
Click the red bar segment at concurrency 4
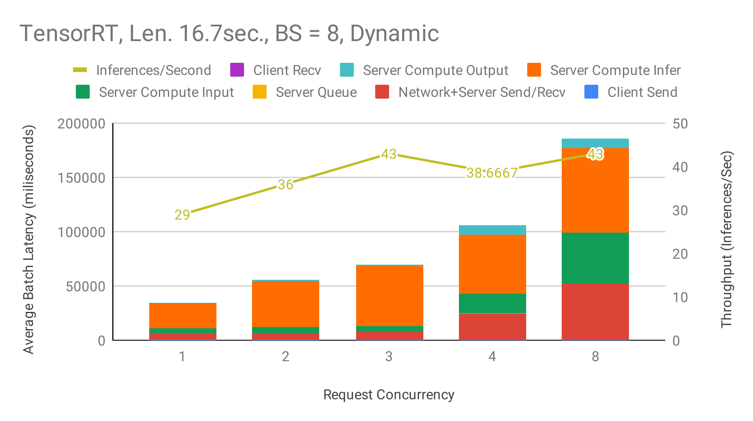tap(492, 327)
